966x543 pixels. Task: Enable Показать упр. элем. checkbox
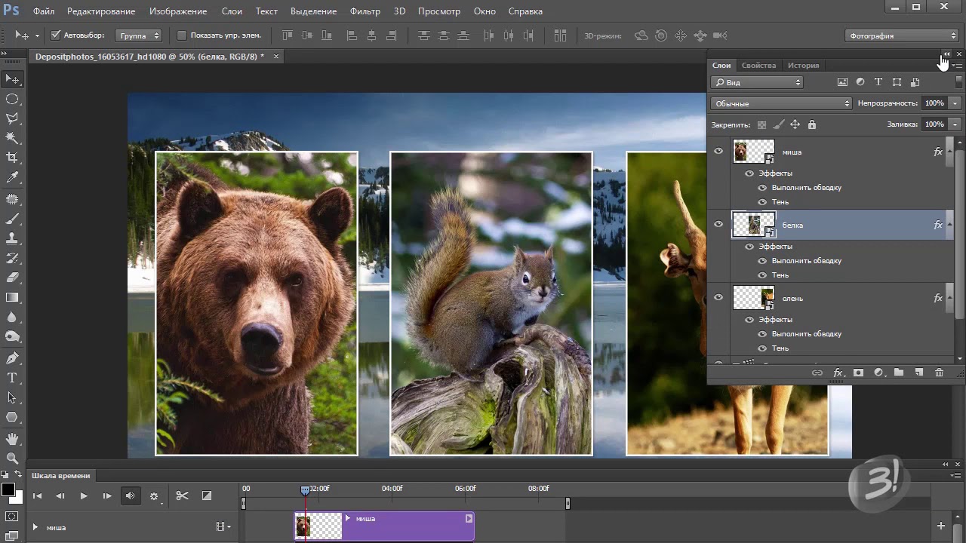[x=181, y=35]
